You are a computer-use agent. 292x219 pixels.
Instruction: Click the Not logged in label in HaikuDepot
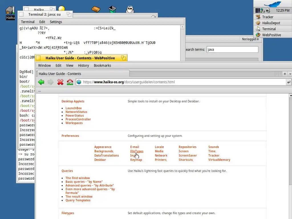point(250,39)
